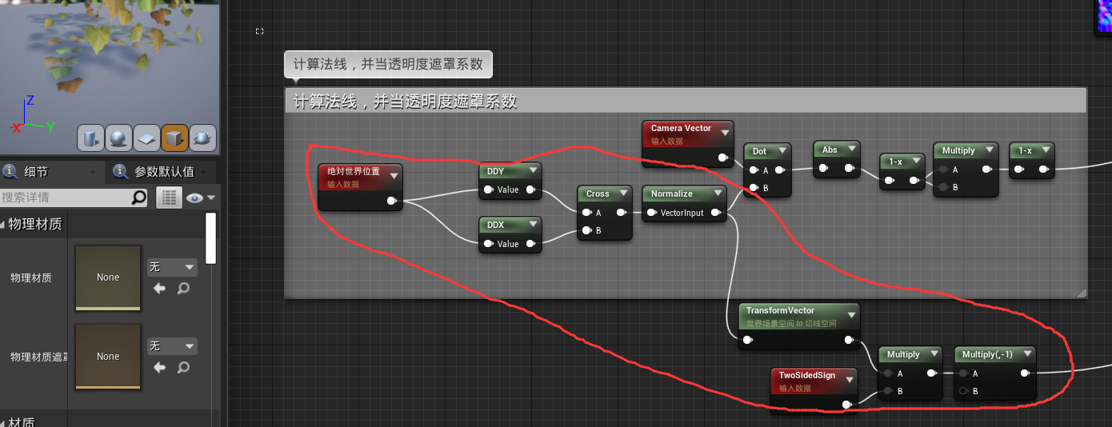Select the Dot node title

(759, 151)
